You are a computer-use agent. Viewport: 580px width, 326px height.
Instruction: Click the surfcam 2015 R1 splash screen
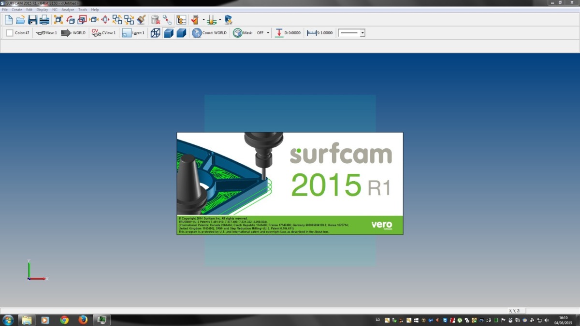pos(290,184)
